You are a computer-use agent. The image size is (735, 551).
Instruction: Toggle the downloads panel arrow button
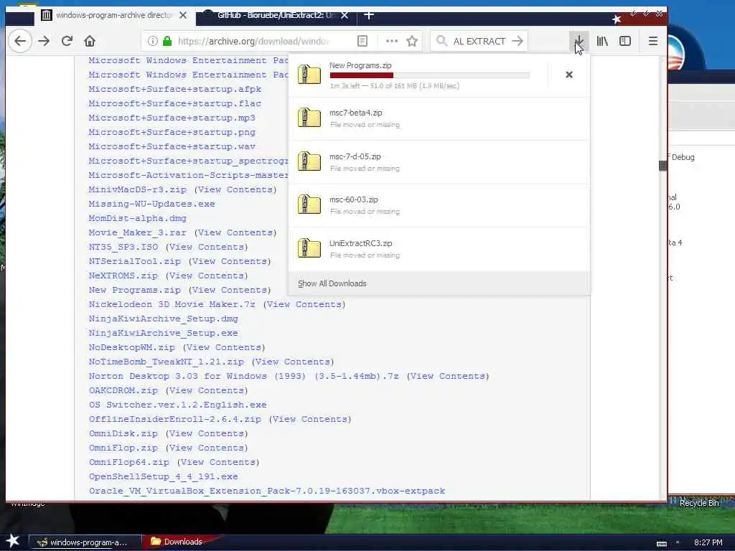[579, 41]
